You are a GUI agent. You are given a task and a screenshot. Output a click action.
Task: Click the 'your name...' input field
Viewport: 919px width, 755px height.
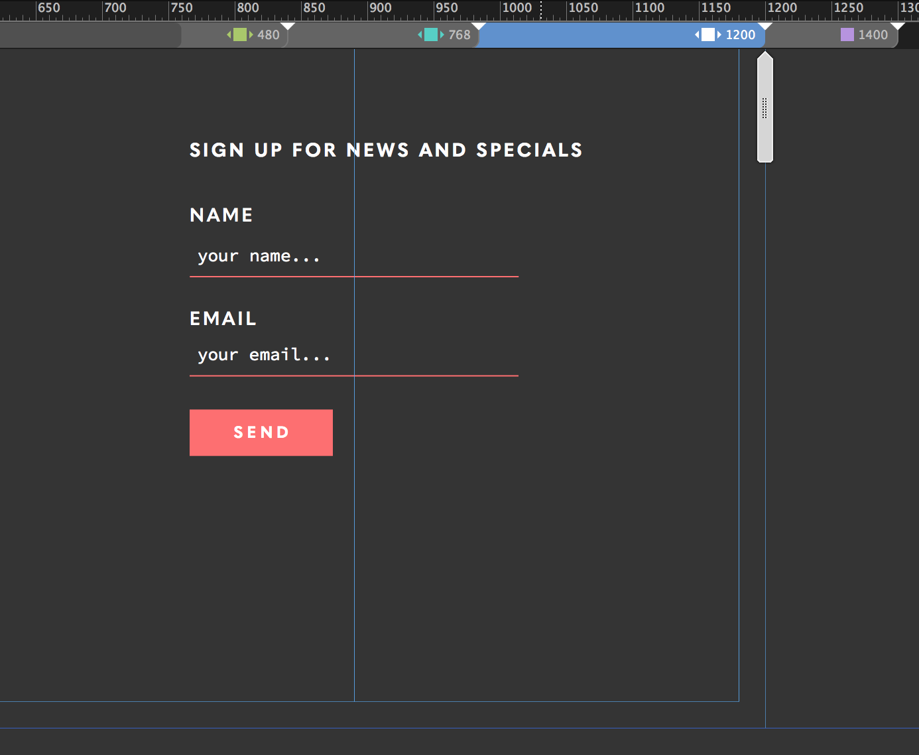[x=354, y=257]
